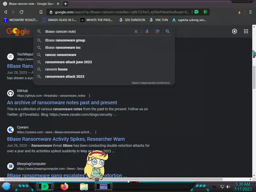Search by image with the Lens icon
Image resolution: width=256 pixels, height=192 pixels.
tap(157, 31)
